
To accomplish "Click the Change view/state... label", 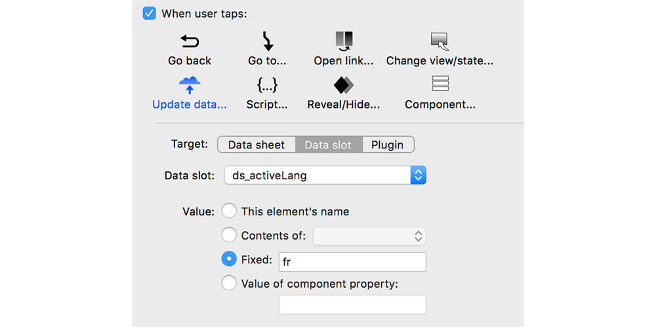I will coord(440,60).
